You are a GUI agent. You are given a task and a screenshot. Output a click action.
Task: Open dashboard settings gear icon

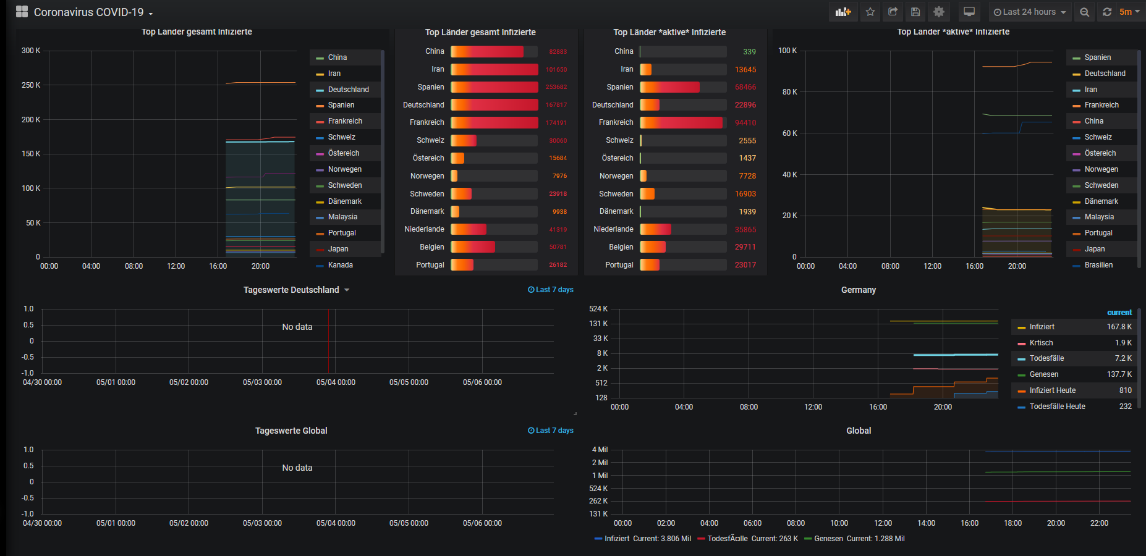click(x=939, y=12)
